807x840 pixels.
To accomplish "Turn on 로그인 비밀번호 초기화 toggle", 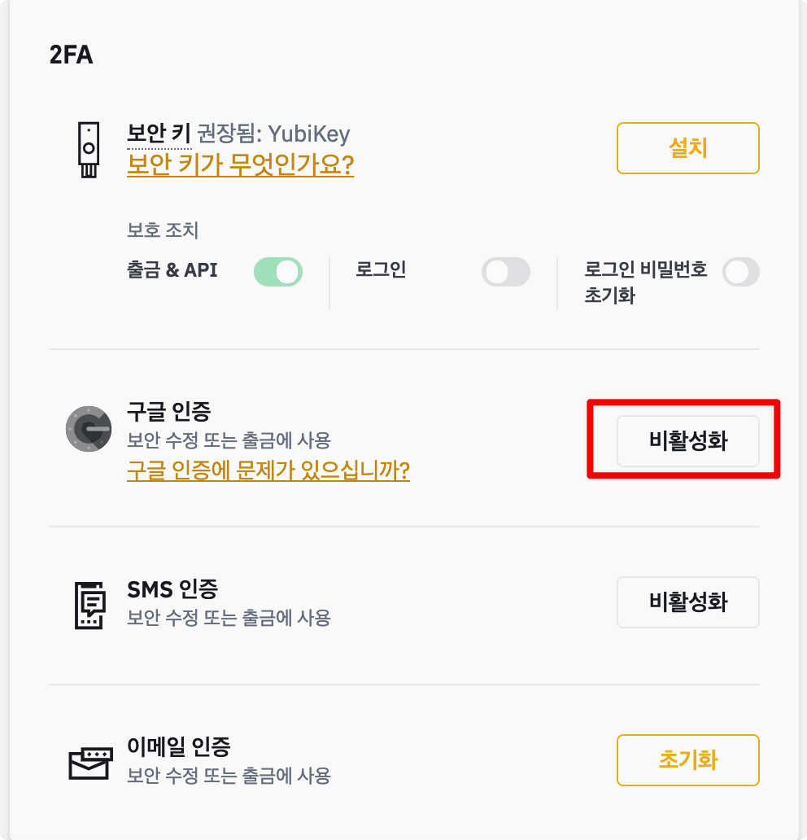I will point(740,272).
